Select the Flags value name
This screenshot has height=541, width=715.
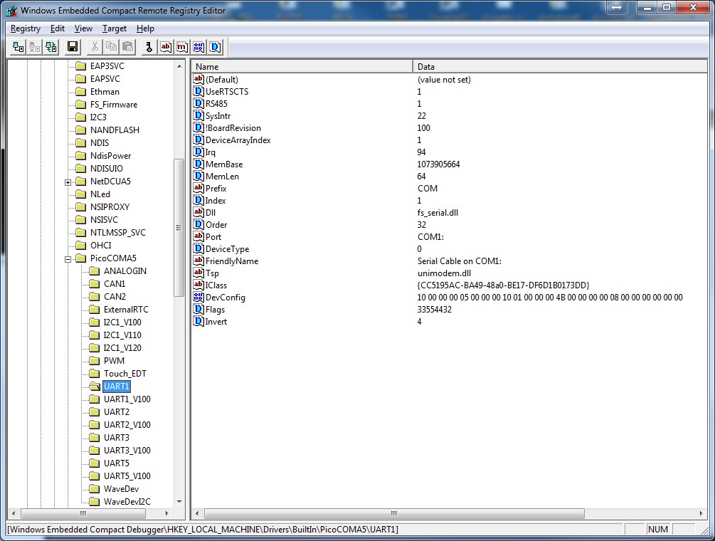click(x=215, y=309)
